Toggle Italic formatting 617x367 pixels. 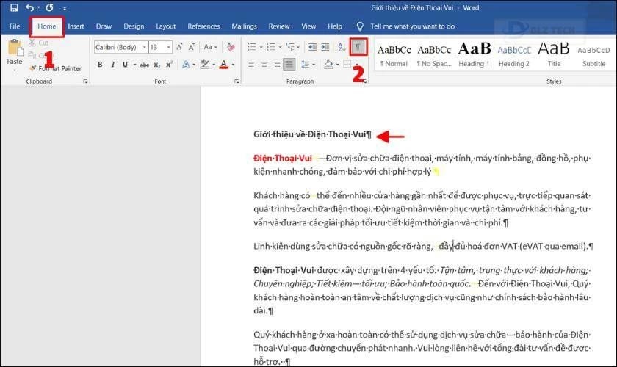point(112,65)
